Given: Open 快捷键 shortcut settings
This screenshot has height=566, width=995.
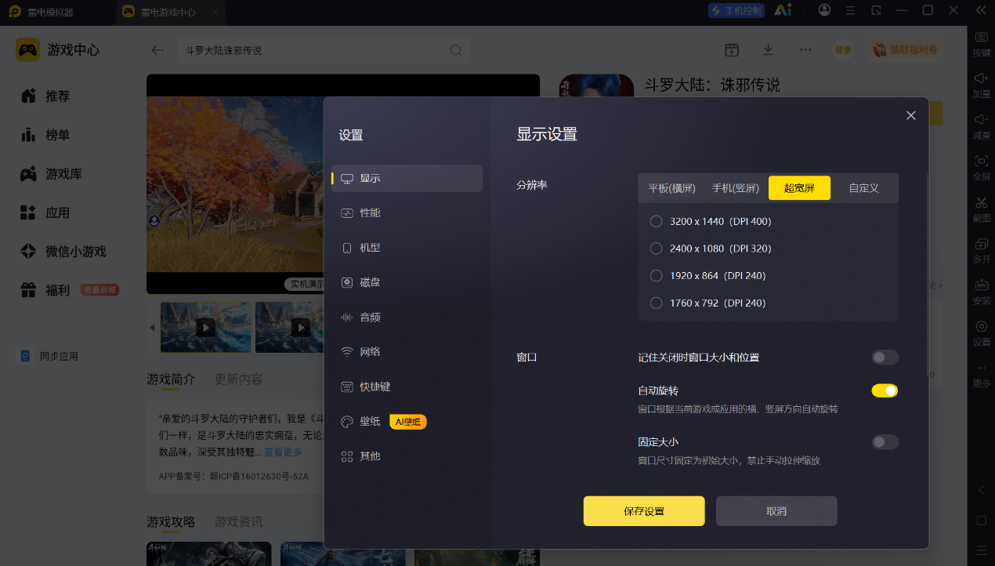Looking at the screenshot, I should click(407, 386).
